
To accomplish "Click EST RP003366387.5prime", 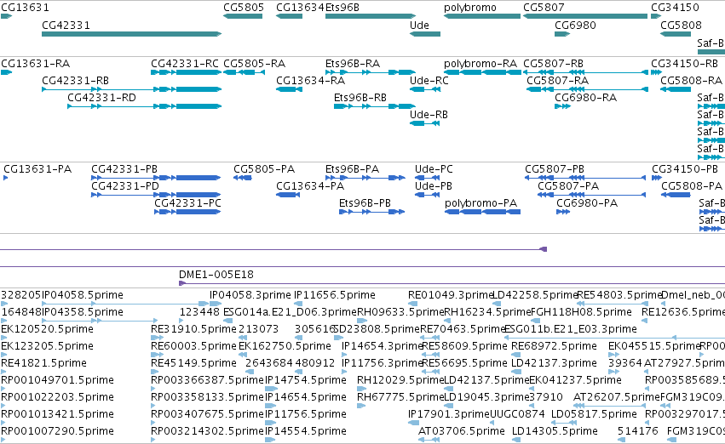I will (207, 381).
